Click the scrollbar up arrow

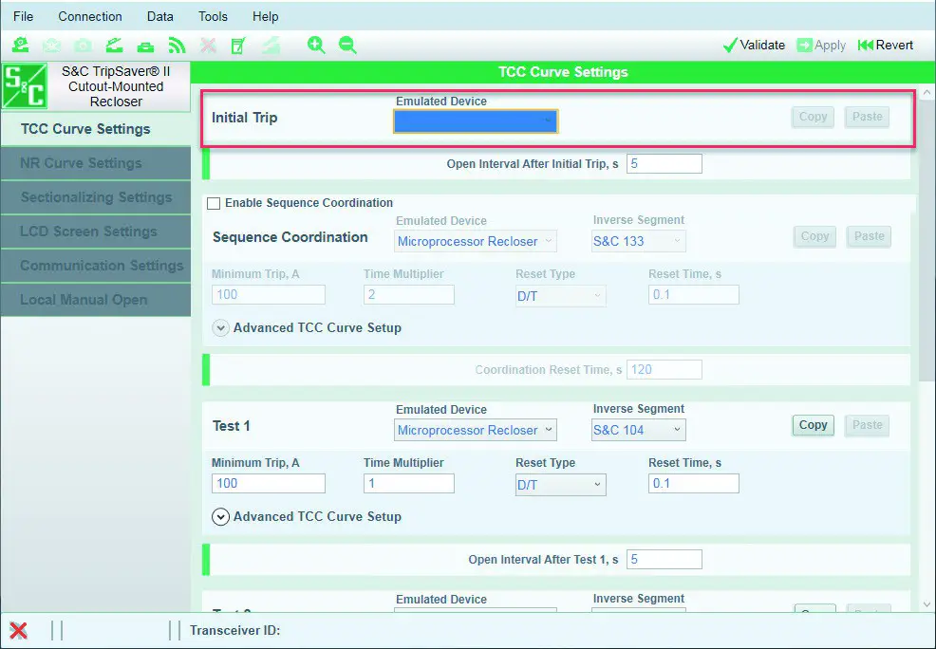pyautogui.click(x=927, y=92)
